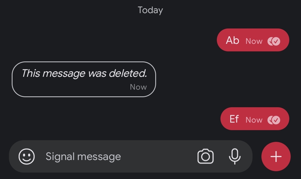Start voice recording with microphone icon
Image resolution: width=301 pixels, height=179 pixels.
[235, 156]
